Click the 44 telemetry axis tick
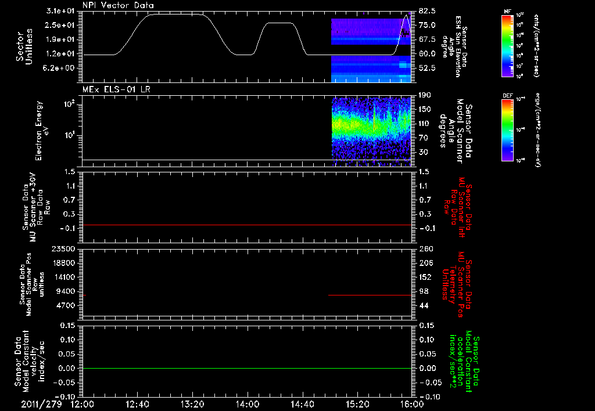This screenshot has width=595, height=411. tap(424, 305)
